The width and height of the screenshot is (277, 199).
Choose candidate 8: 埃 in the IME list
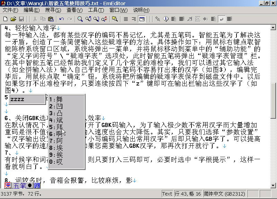click(56, 148)
